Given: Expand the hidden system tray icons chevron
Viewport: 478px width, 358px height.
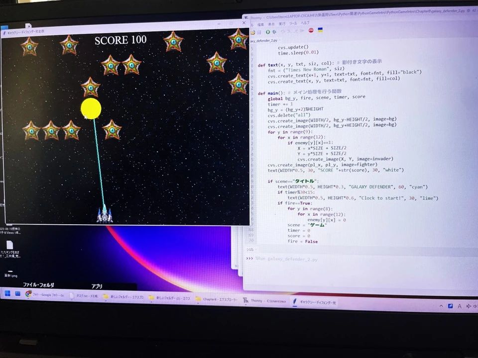Looking at the screenshot, I should coord(442,306).
